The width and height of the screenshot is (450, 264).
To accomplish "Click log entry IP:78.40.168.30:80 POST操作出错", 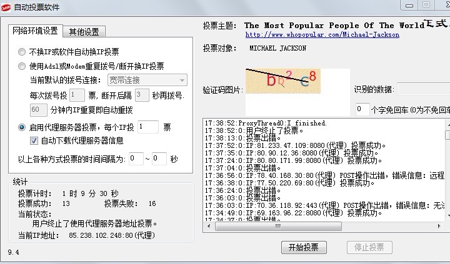I will (x=324, y=175).
